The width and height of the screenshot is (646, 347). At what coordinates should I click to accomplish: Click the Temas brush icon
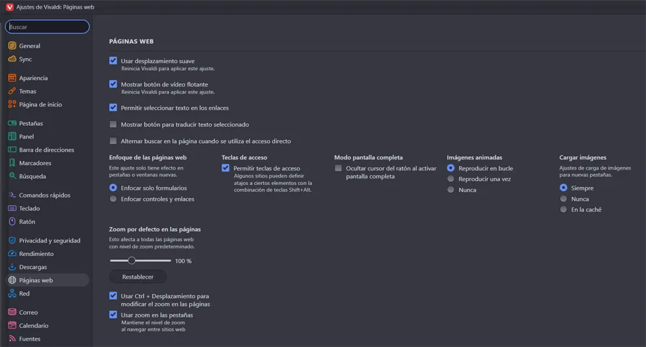12,91
